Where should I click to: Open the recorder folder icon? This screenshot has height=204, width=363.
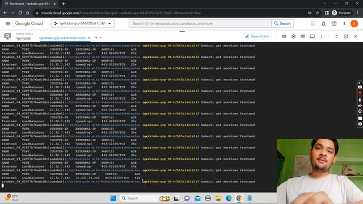click(x=360, y=118)
